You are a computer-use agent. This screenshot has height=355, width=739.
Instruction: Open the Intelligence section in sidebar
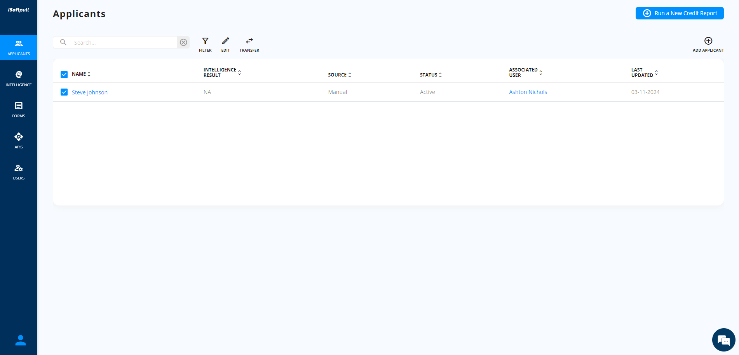coord(19,78)
